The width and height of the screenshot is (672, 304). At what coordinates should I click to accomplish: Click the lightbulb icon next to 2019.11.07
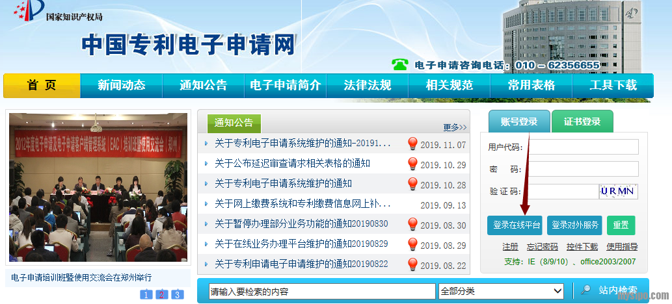coord(412,144)
